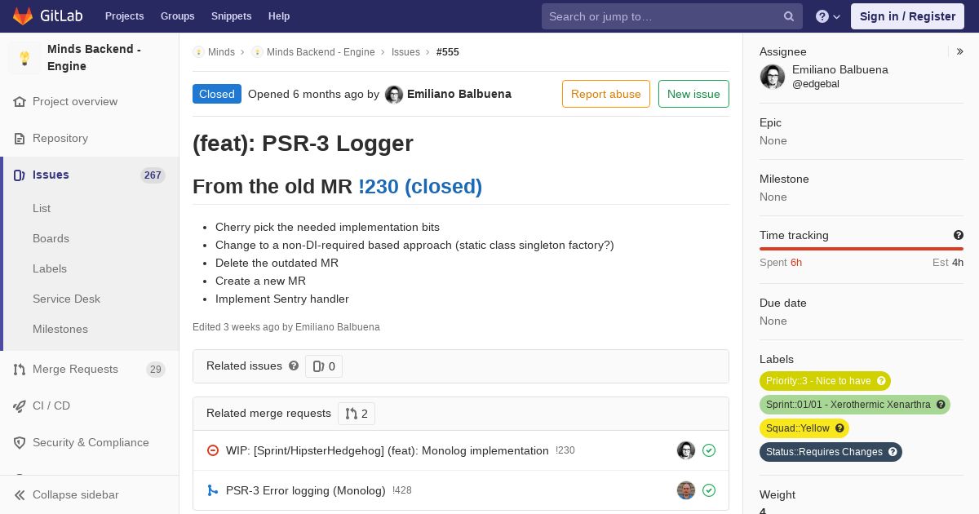This screenshot has width=979, height=514.
Task: Open the Repository sidebar item
Action: coord(90,138)
